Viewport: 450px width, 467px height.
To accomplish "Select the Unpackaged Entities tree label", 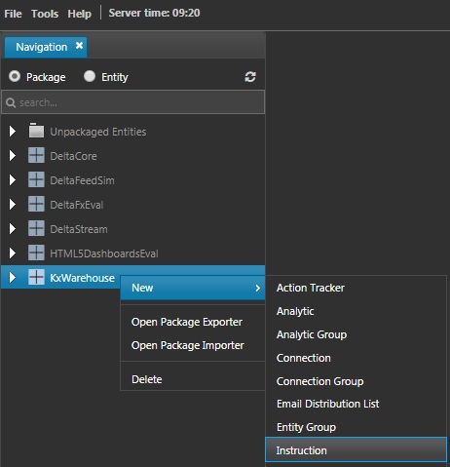I will 98,132.
